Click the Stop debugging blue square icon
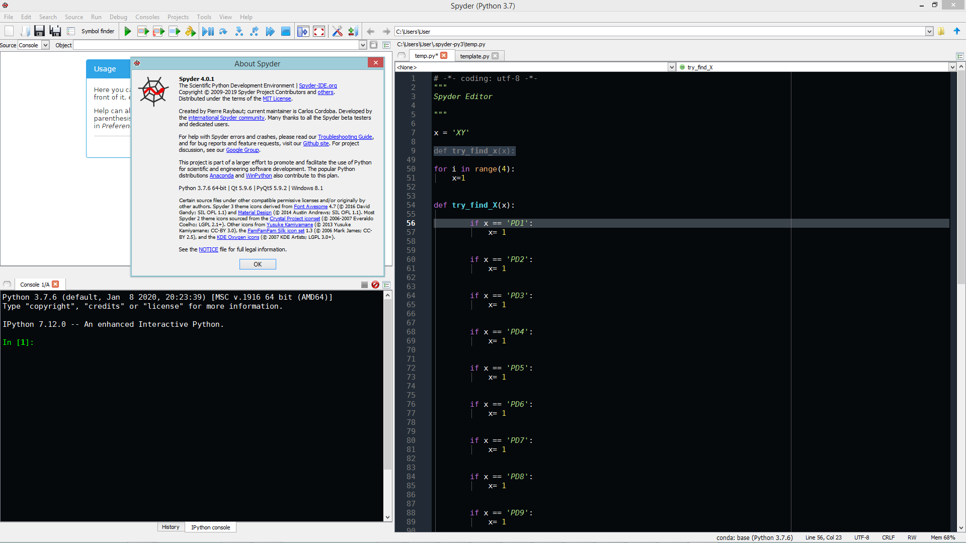The width and height of the screenshot is (966, 543). (286, 31)
